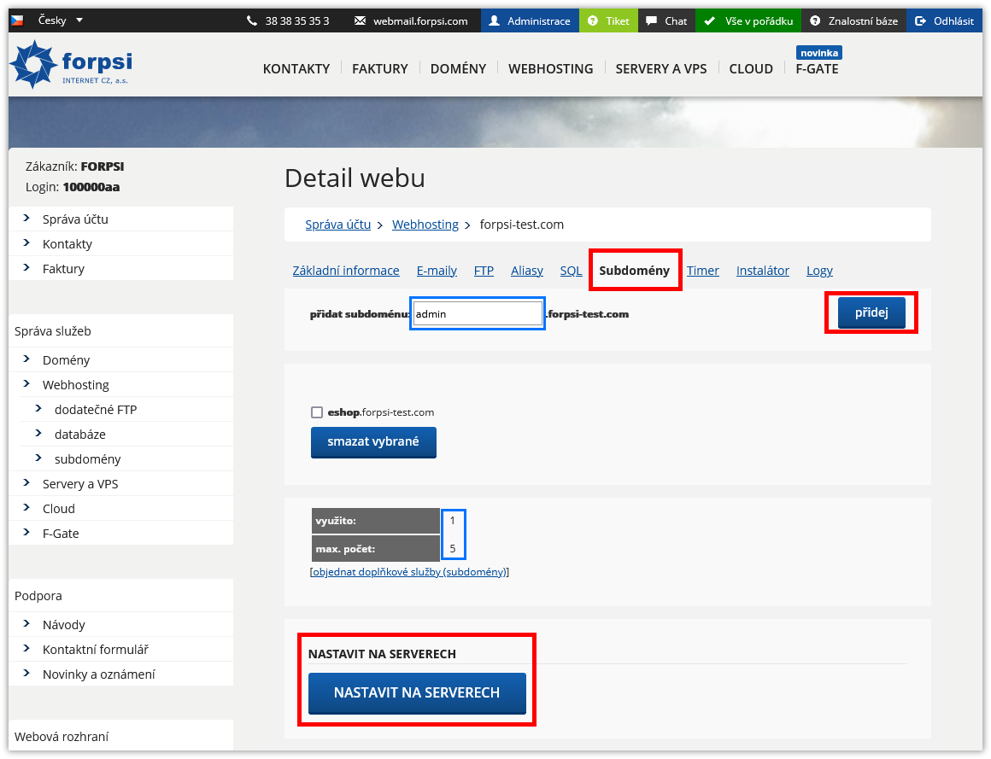Click the arrow icon next to subdomény in sidebar
The height and width of the screenshot is (759, 991).
tap(38, 457)
